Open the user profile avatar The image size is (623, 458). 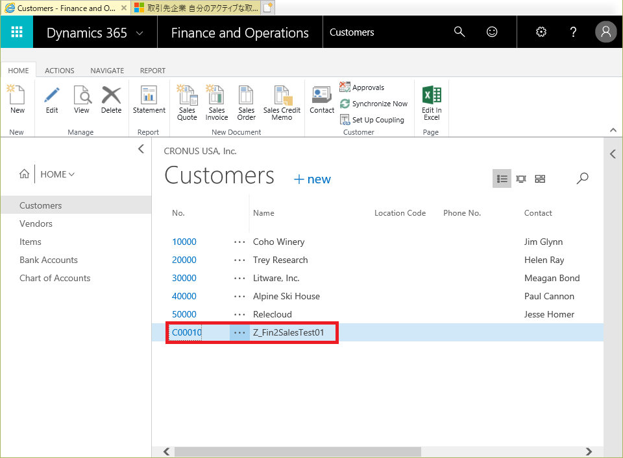tap(606, 32)
